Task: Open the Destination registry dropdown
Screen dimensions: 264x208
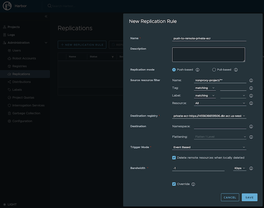Action: click(x=209, y=116)
